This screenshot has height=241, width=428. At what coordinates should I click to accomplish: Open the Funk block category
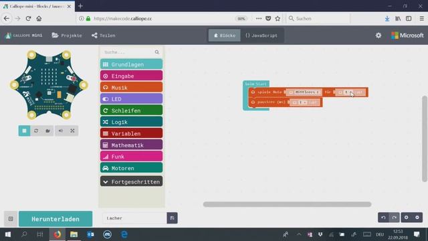[131, 156]
